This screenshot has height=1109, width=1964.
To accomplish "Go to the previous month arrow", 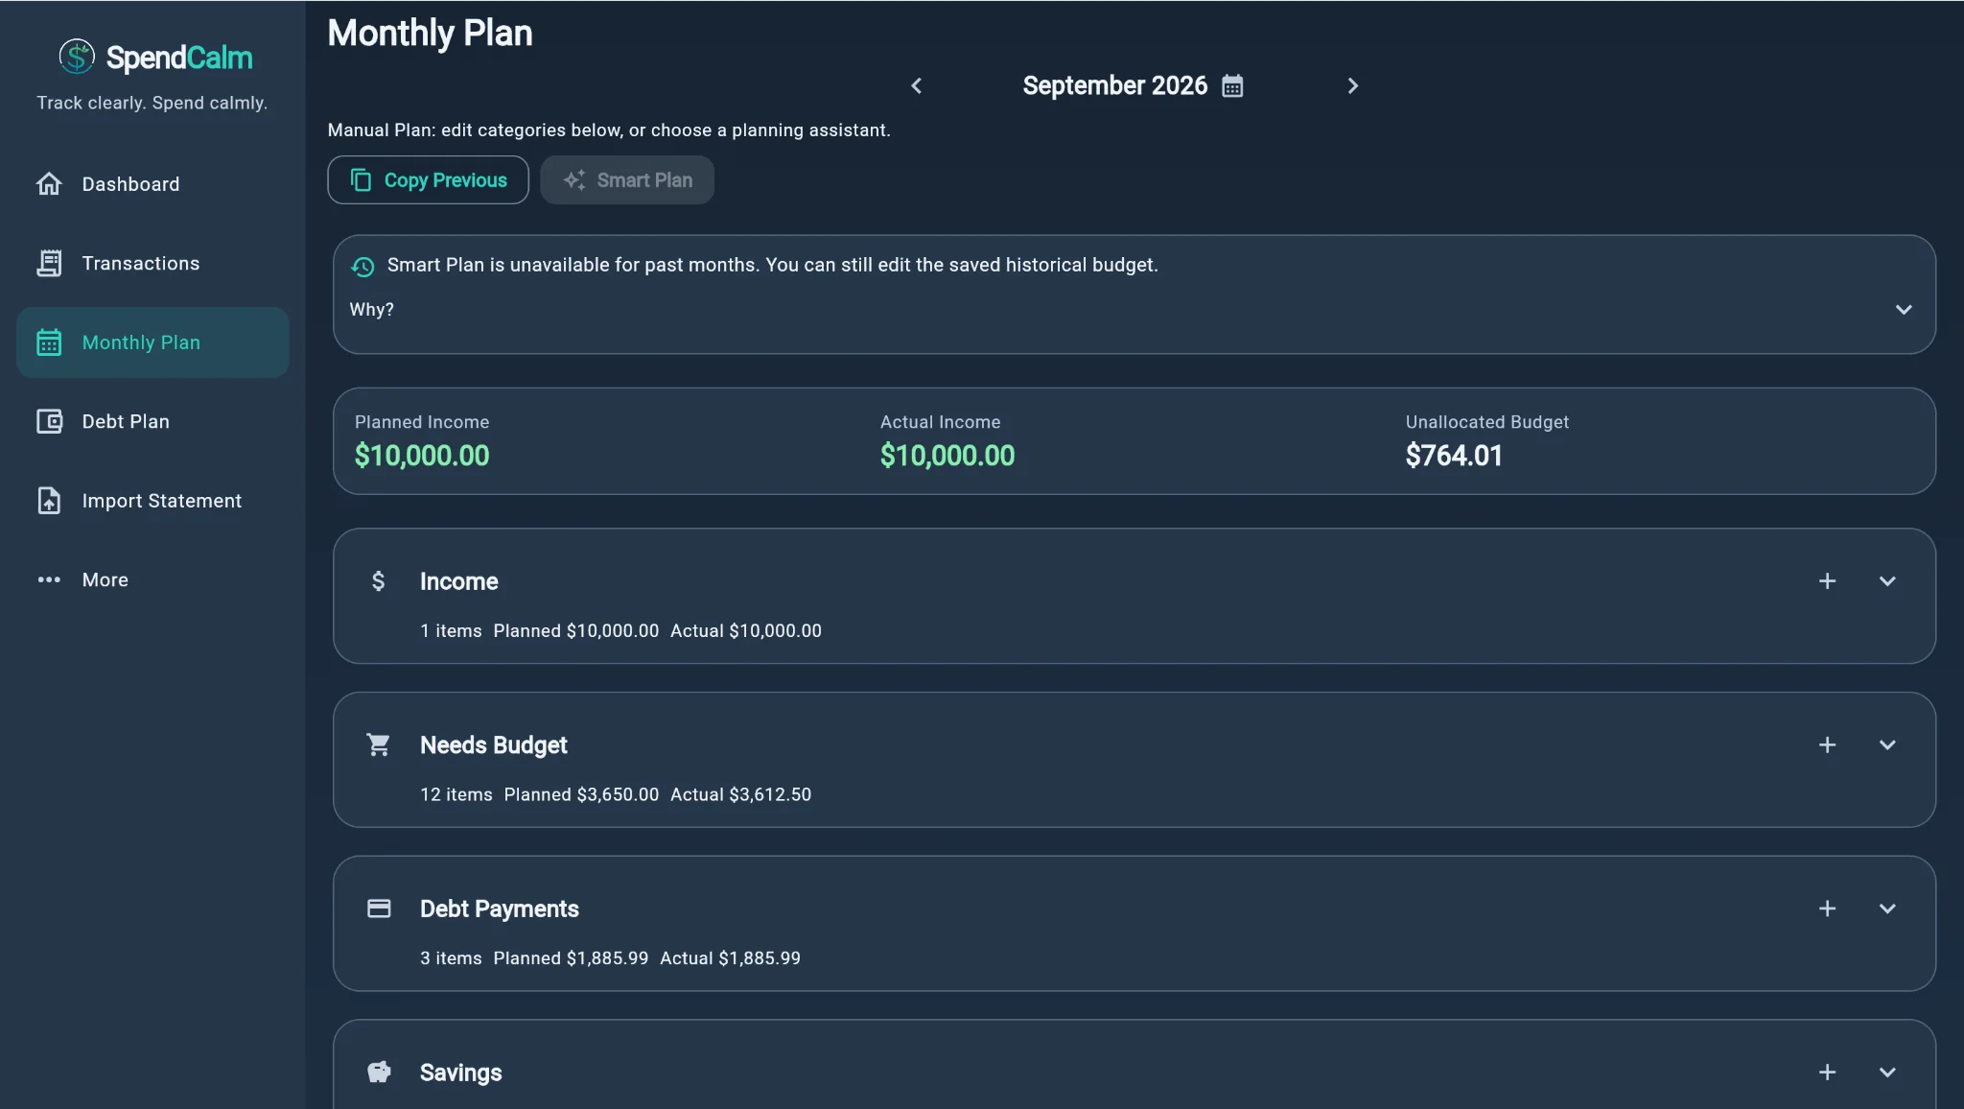I will coord(916,86).
